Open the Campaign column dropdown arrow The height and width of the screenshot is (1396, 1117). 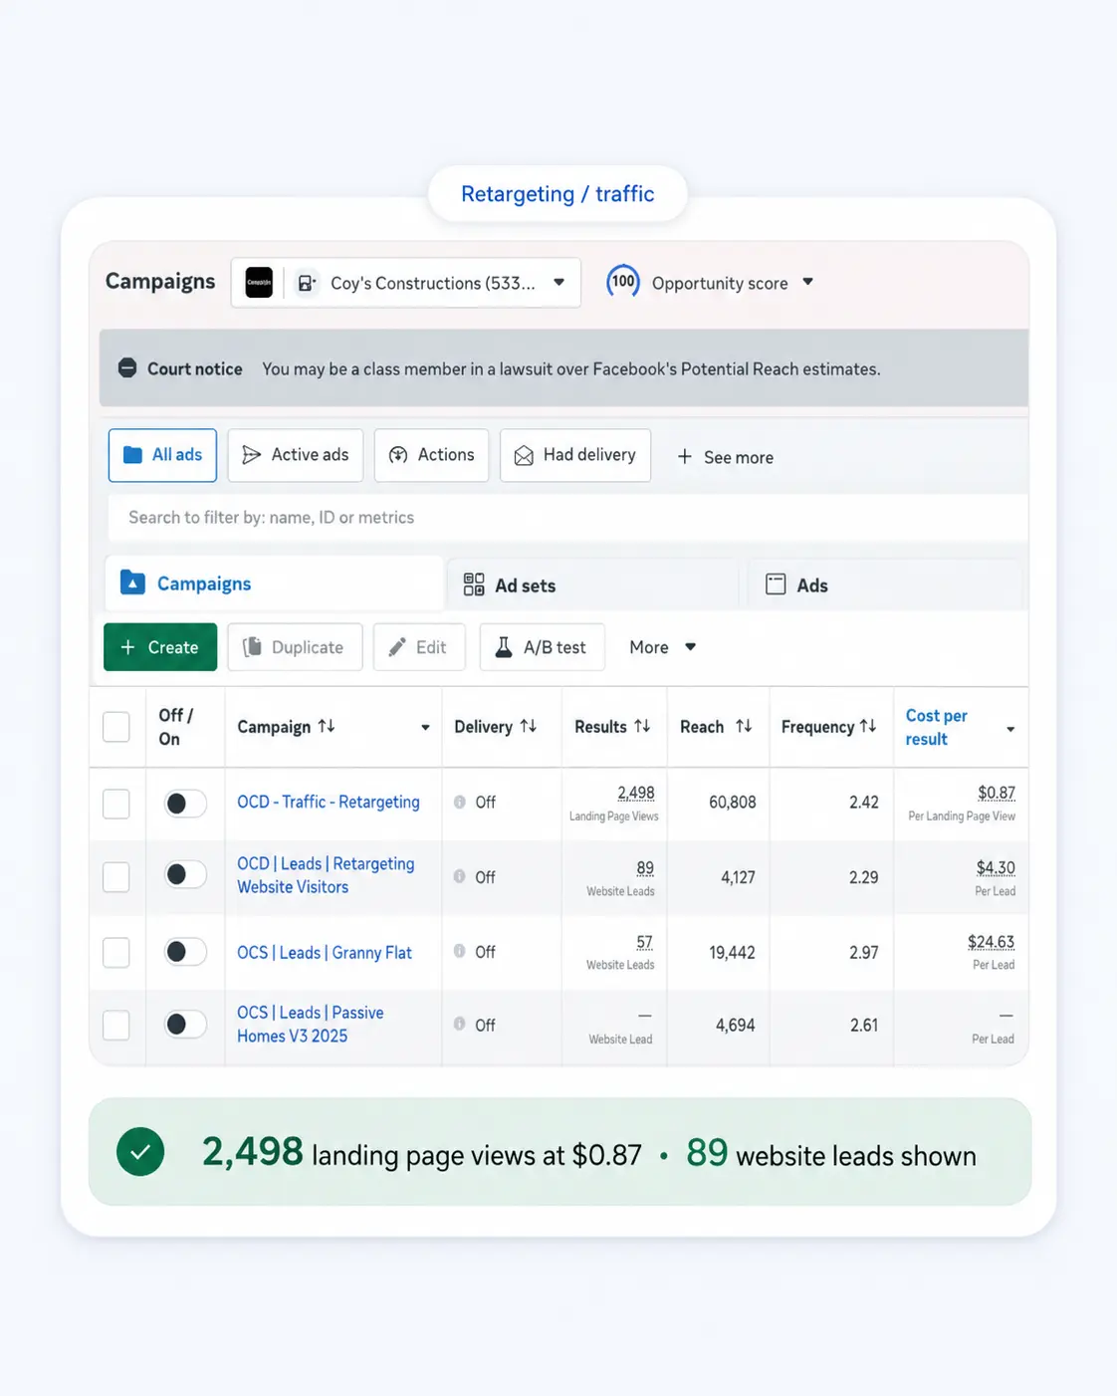point(425,728)
